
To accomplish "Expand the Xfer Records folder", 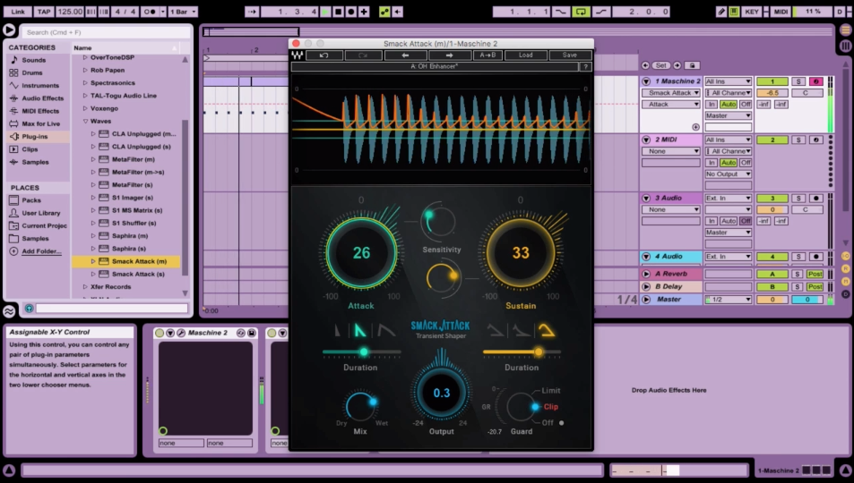I will [85, 286].
